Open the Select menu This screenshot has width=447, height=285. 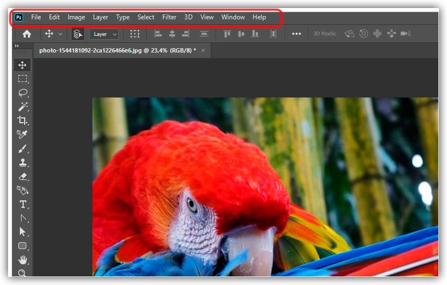pyautogui.click(x=146, y=17)
